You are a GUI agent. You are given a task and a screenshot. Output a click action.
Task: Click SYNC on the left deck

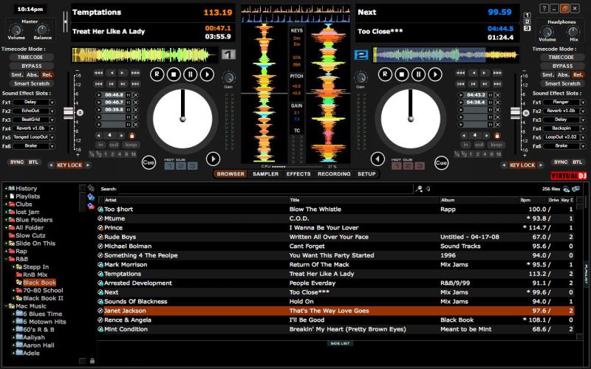pos(17,162)
